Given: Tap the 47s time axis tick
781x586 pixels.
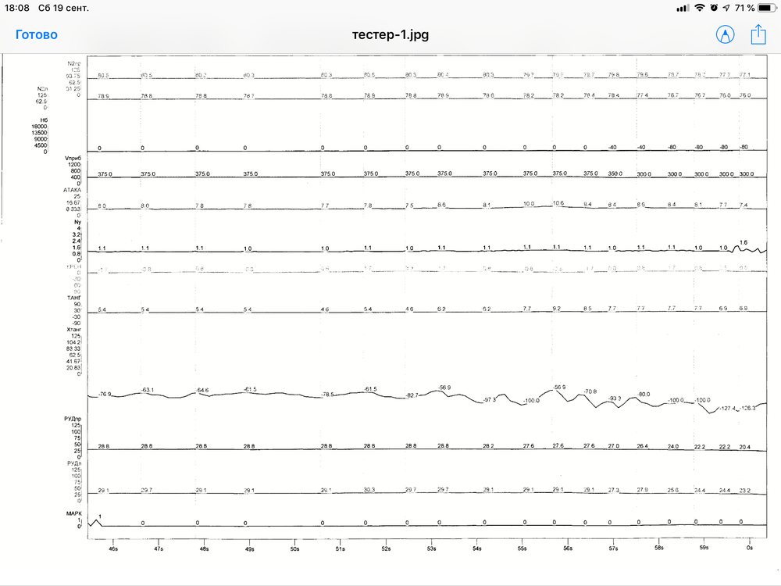Looking at the screenshot, I should [159, 548].
